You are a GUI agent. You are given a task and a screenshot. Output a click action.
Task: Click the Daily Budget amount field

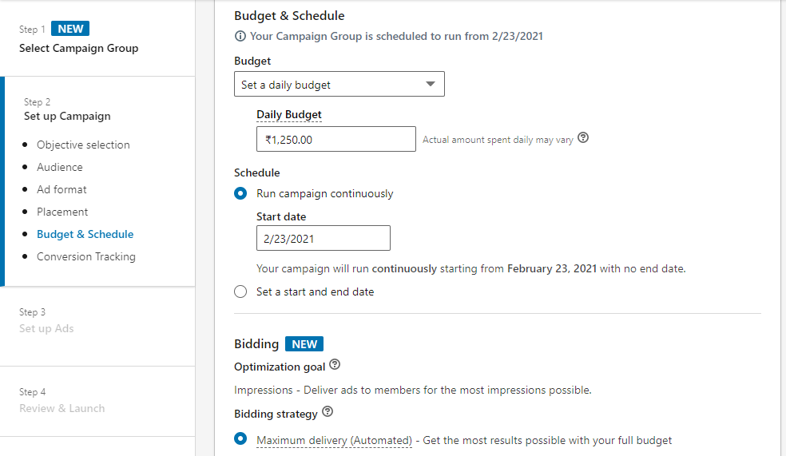[335, 139]
